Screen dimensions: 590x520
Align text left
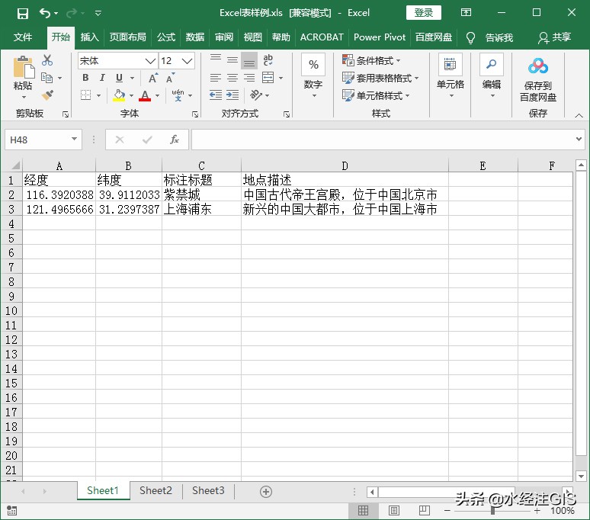click(216, 78)
